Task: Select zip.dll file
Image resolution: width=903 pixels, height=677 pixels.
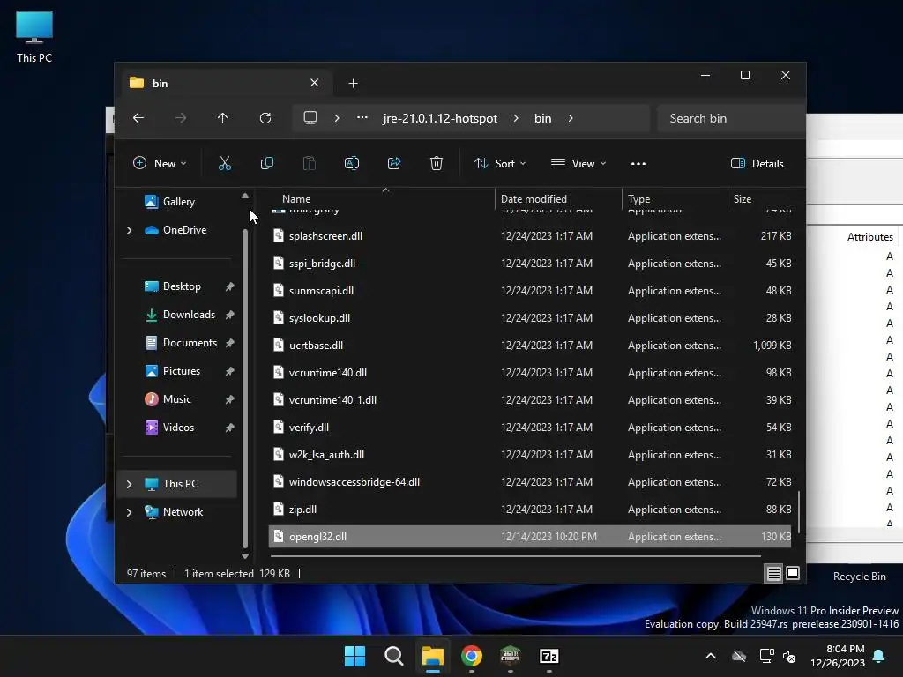Action: point(530,510)
